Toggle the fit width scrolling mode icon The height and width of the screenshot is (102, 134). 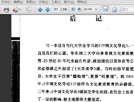coord(105,9)
